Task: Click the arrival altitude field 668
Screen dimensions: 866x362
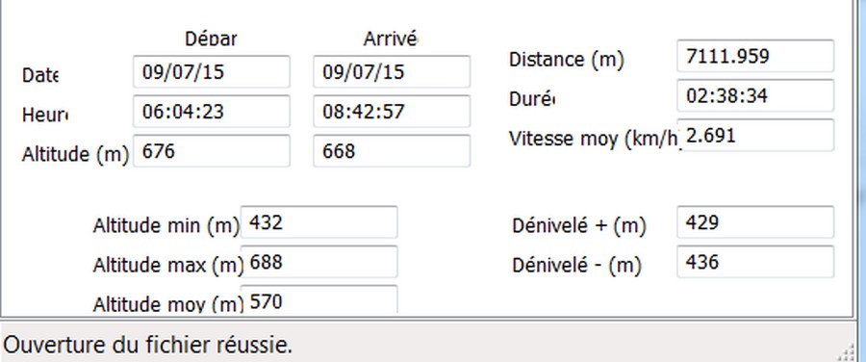Action: tap(392, 151)
